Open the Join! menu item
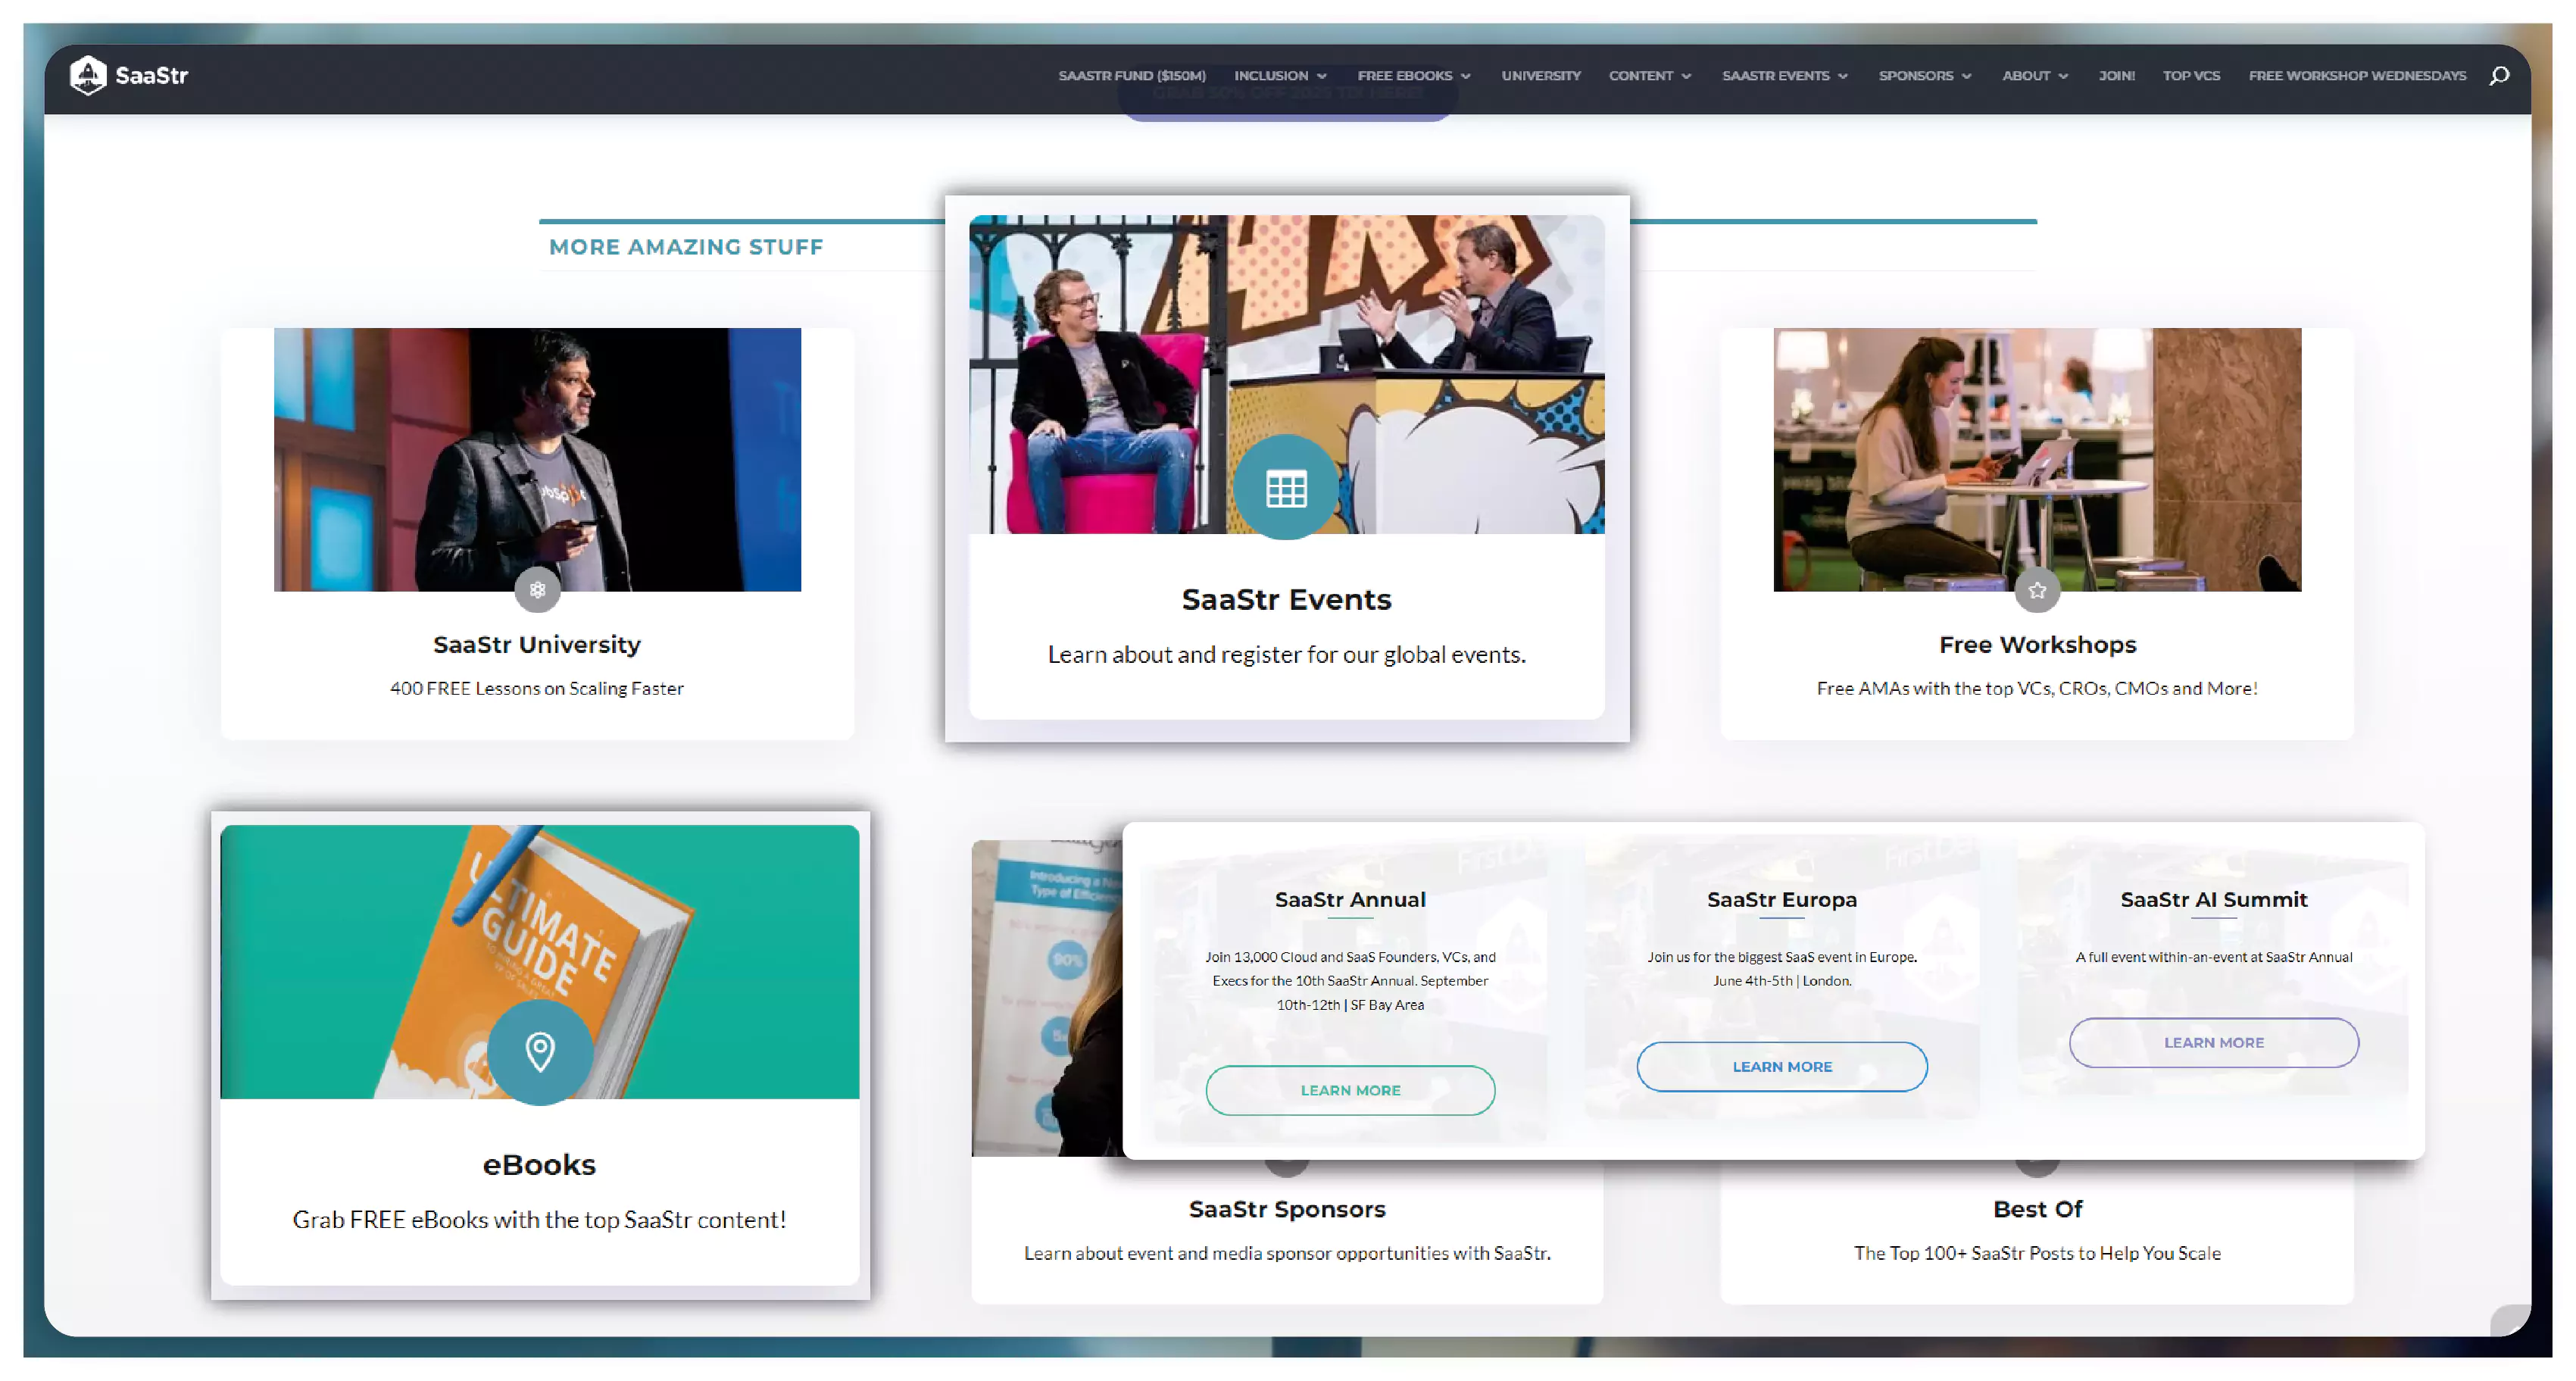The height and width of the screenshot is (1381, 2576). [2116, 76]
